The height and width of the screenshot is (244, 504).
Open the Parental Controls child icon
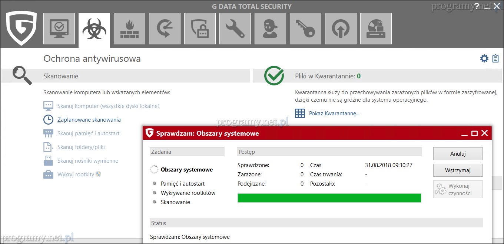[x=270, y=28]
